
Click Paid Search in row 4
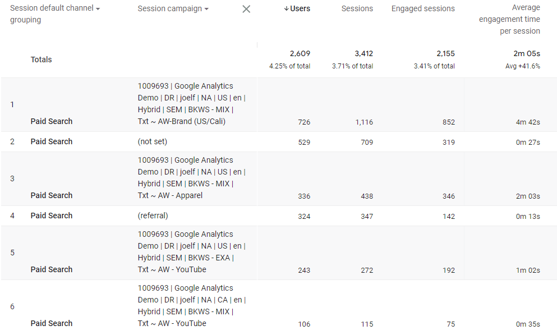(x=52, y=216)
